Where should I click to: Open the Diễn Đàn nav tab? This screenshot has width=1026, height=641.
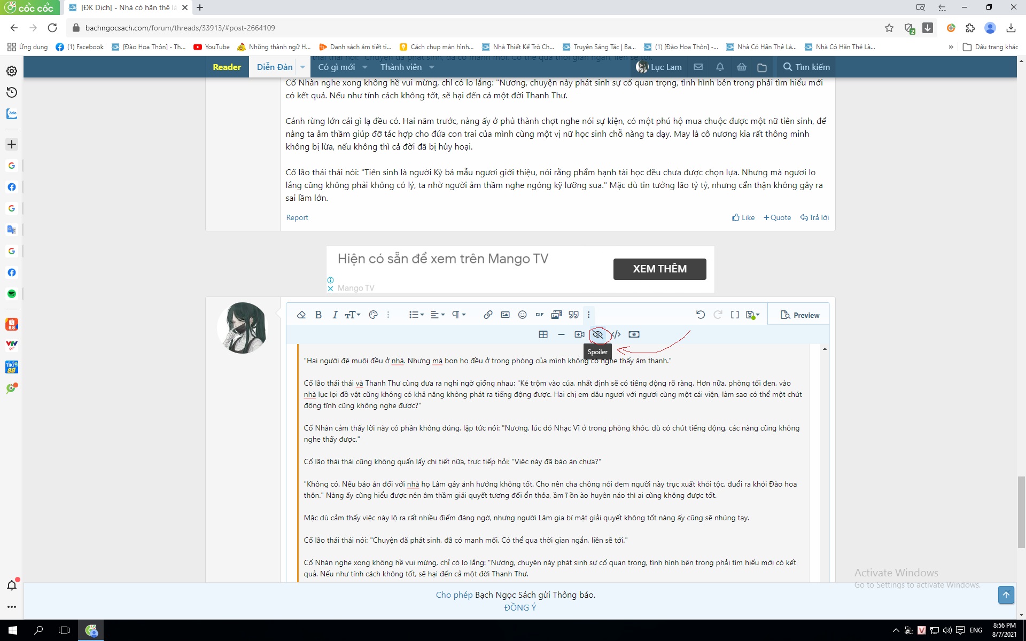274,67
